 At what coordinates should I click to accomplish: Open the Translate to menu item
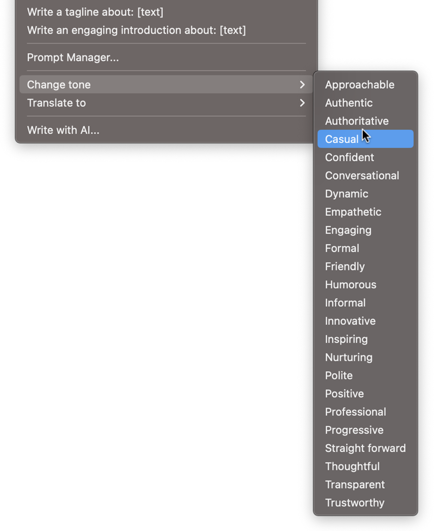pyautogui.click(x=166, y=103)
